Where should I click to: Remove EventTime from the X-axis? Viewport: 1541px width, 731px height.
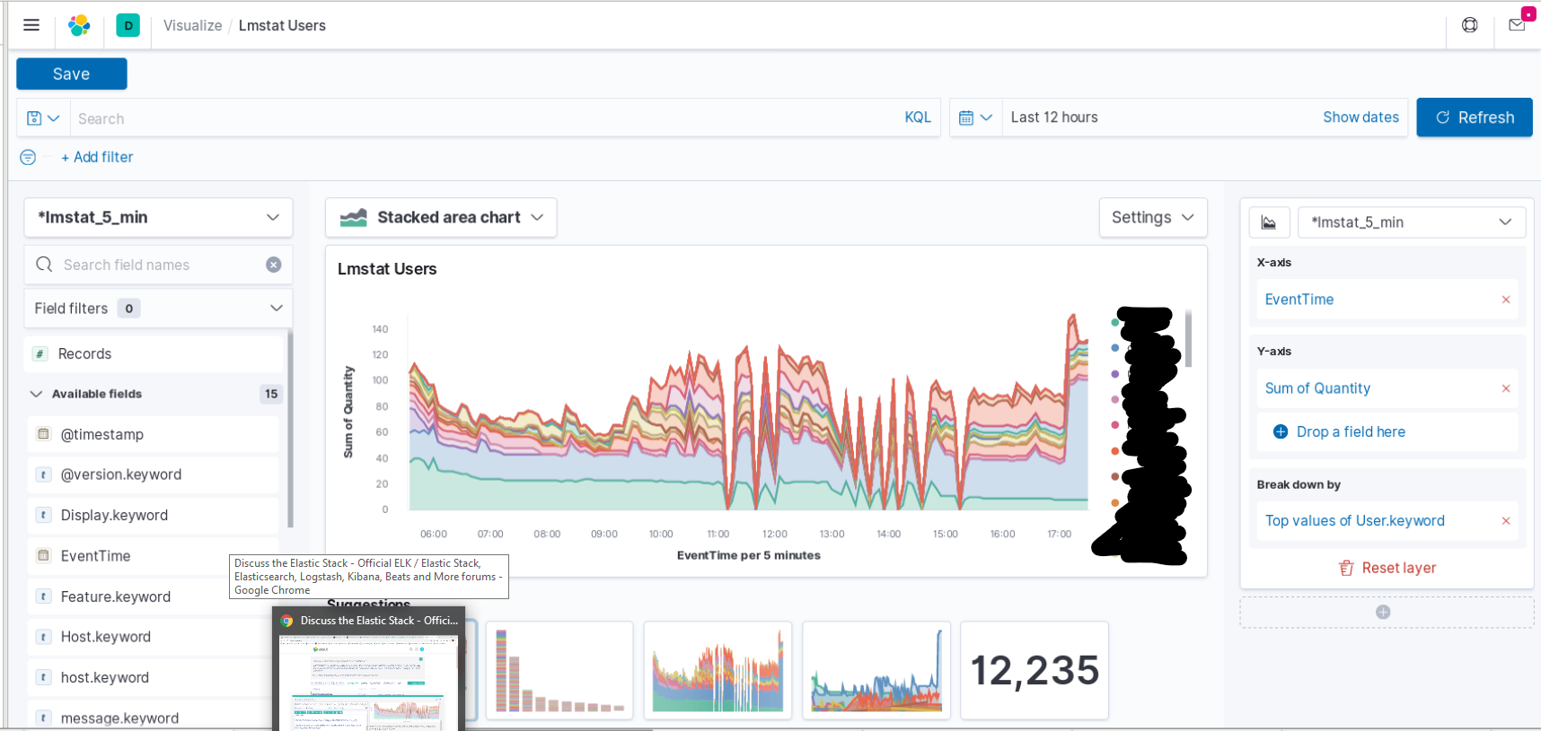1506,300
